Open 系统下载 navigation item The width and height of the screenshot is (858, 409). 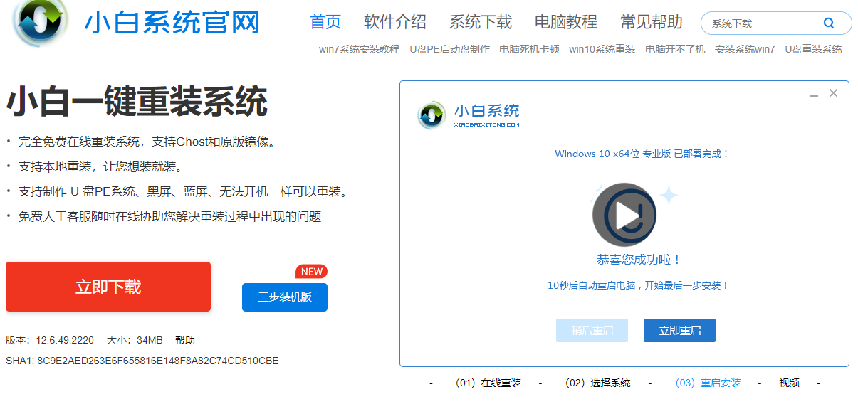coord(481,22)
